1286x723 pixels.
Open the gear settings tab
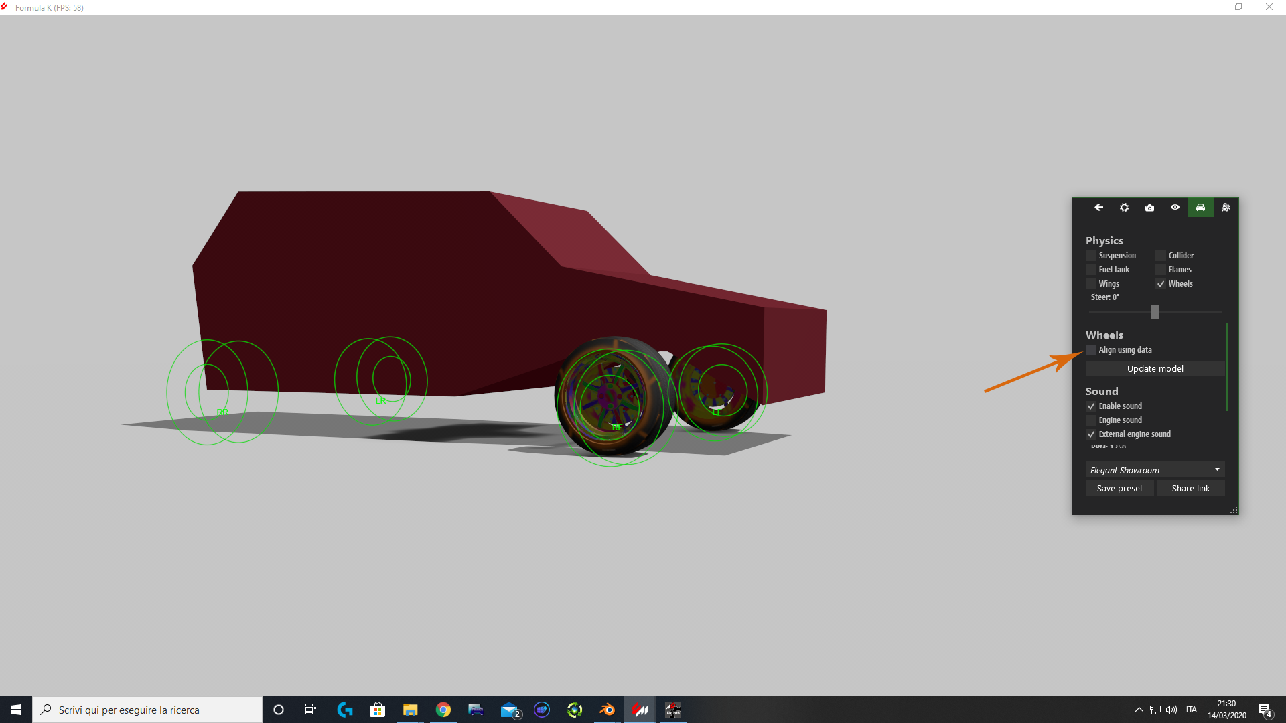coord(1125,208)
